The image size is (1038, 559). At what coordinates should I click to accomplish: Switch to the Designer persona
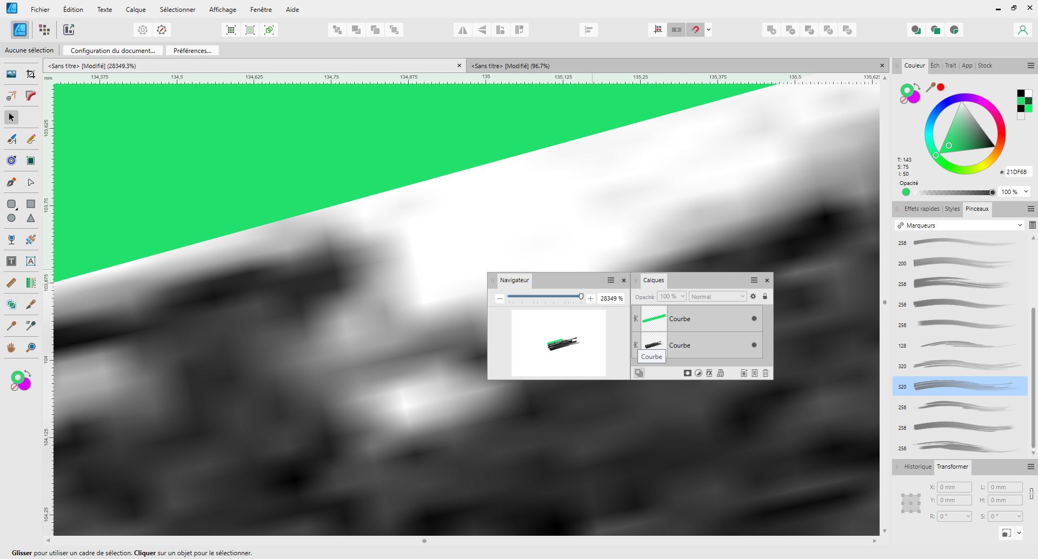coord(20,30)
